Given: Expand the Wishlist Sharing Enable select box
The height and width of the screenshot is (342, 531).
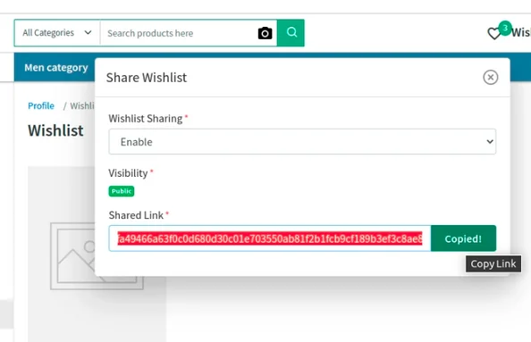Looking at the screenshot, I should click(302, 141).
